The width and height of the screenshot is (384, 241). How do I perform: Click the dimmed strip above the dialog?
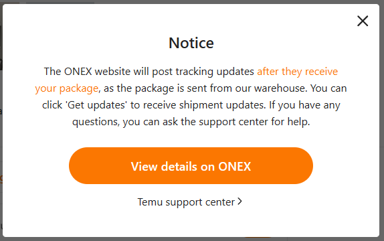192,2
